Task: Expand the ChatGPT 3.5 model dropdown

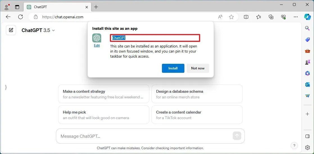Action: (38, 30)
